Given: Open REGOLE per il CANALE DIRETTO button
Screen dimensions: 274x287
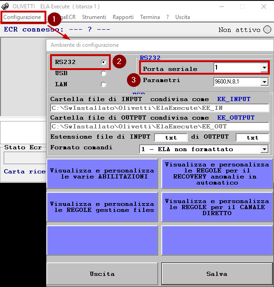Looking at the screenshot, I should 217,207.
